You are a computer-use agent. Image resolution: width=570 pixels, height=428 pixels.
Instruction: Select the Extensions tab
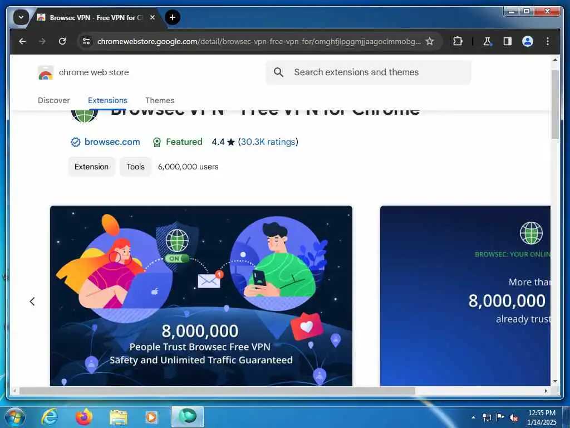107,100
